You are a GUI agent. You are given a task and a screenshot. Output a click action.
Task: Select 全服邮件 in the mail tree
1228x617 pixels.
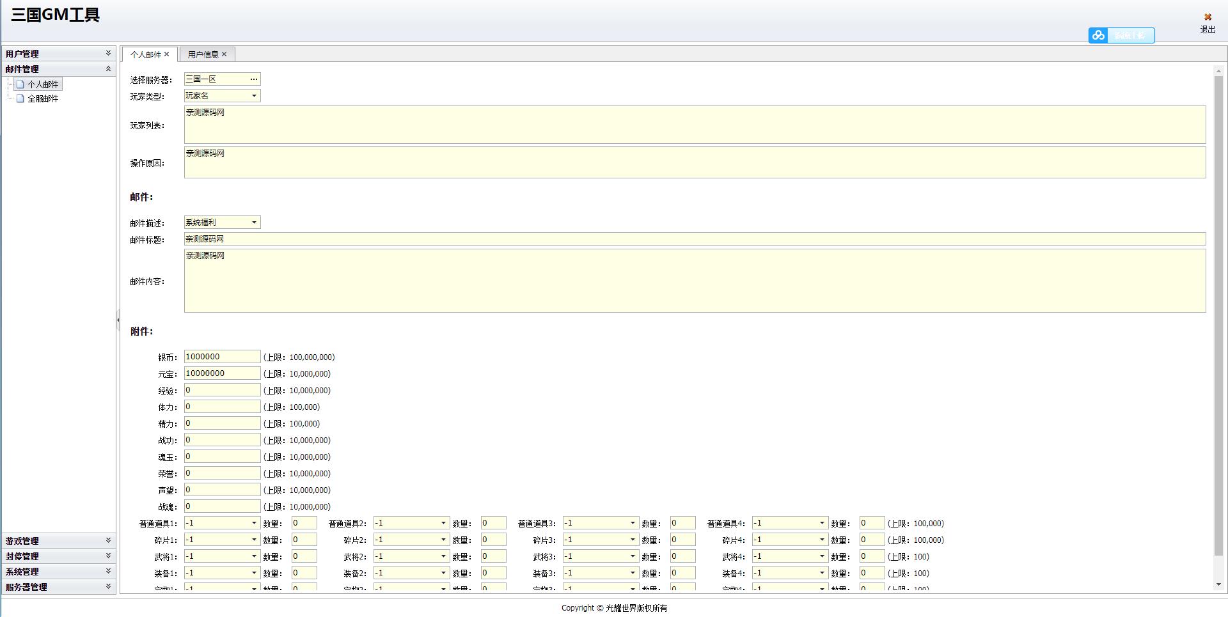pos(42,98)
